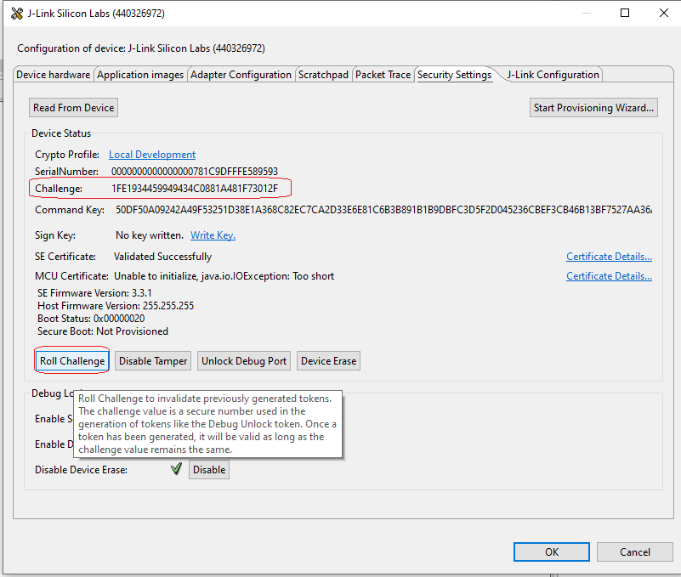View SE Certificate Details link
Viewport: 681px width, 577px height.
pyautogui.click(x=609, y=257)
